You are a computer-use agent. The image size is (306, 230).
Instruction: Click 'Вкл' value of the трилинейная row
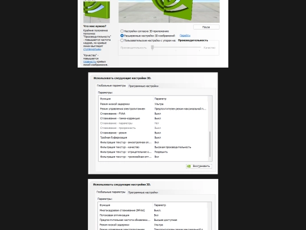156,157
